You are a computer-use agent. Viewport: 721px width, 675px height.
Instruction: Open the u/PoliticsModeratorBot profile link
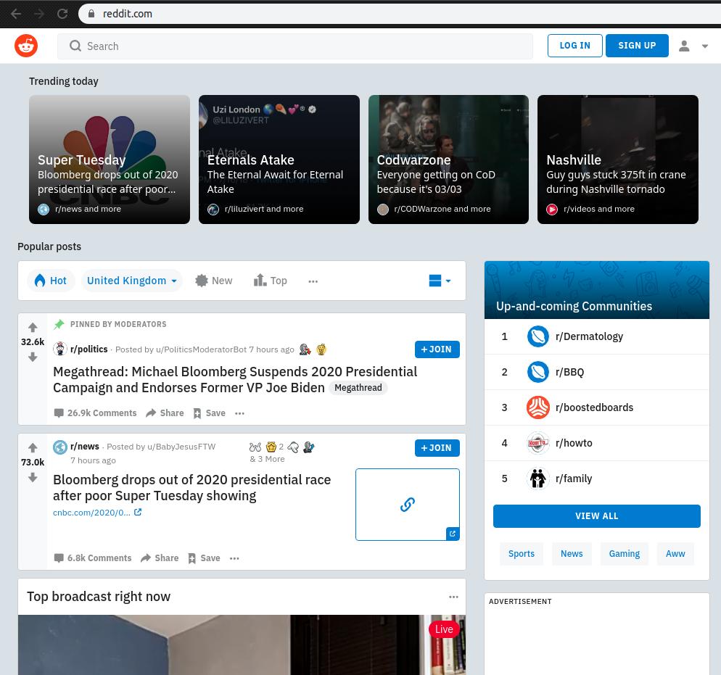(x=201, y=349)
